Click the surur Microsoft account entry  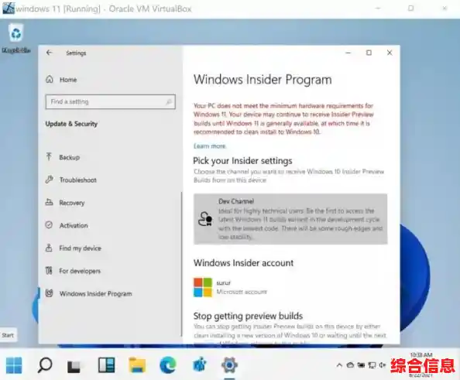click(230, 287)
